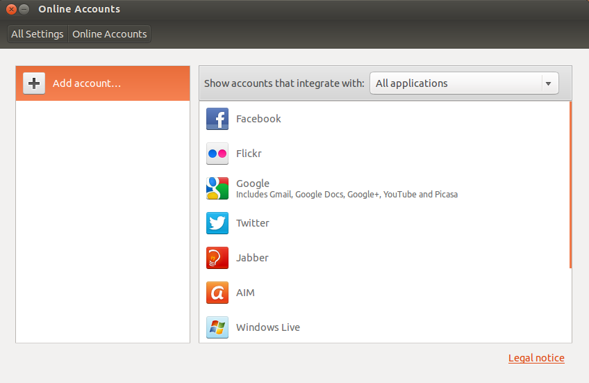
Task: Choose the Flickr account label
Action: (249, 154)
